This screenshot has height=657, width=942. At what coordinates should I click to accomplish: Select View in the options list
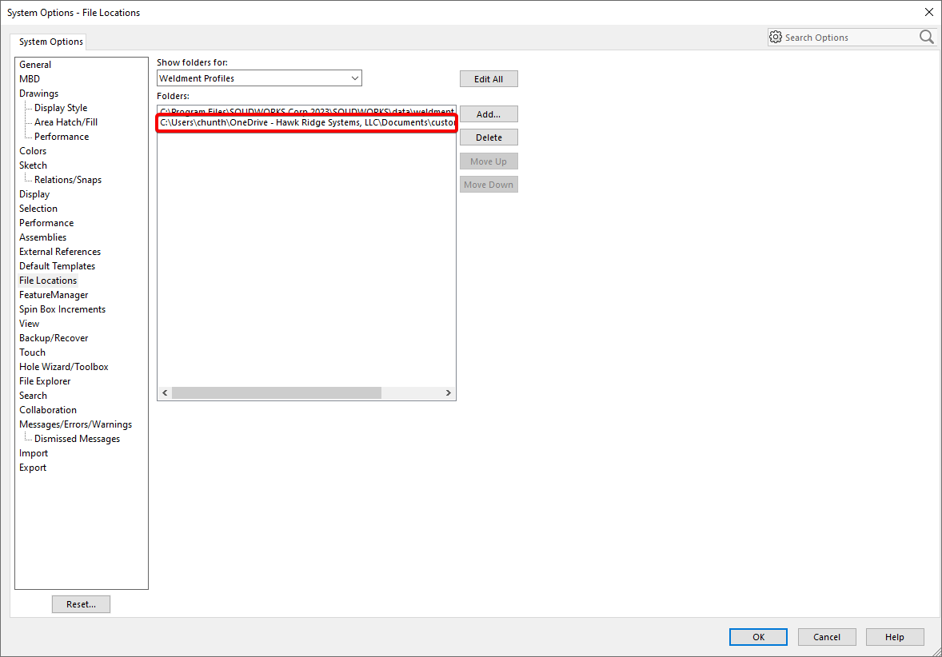coord(29,325)
